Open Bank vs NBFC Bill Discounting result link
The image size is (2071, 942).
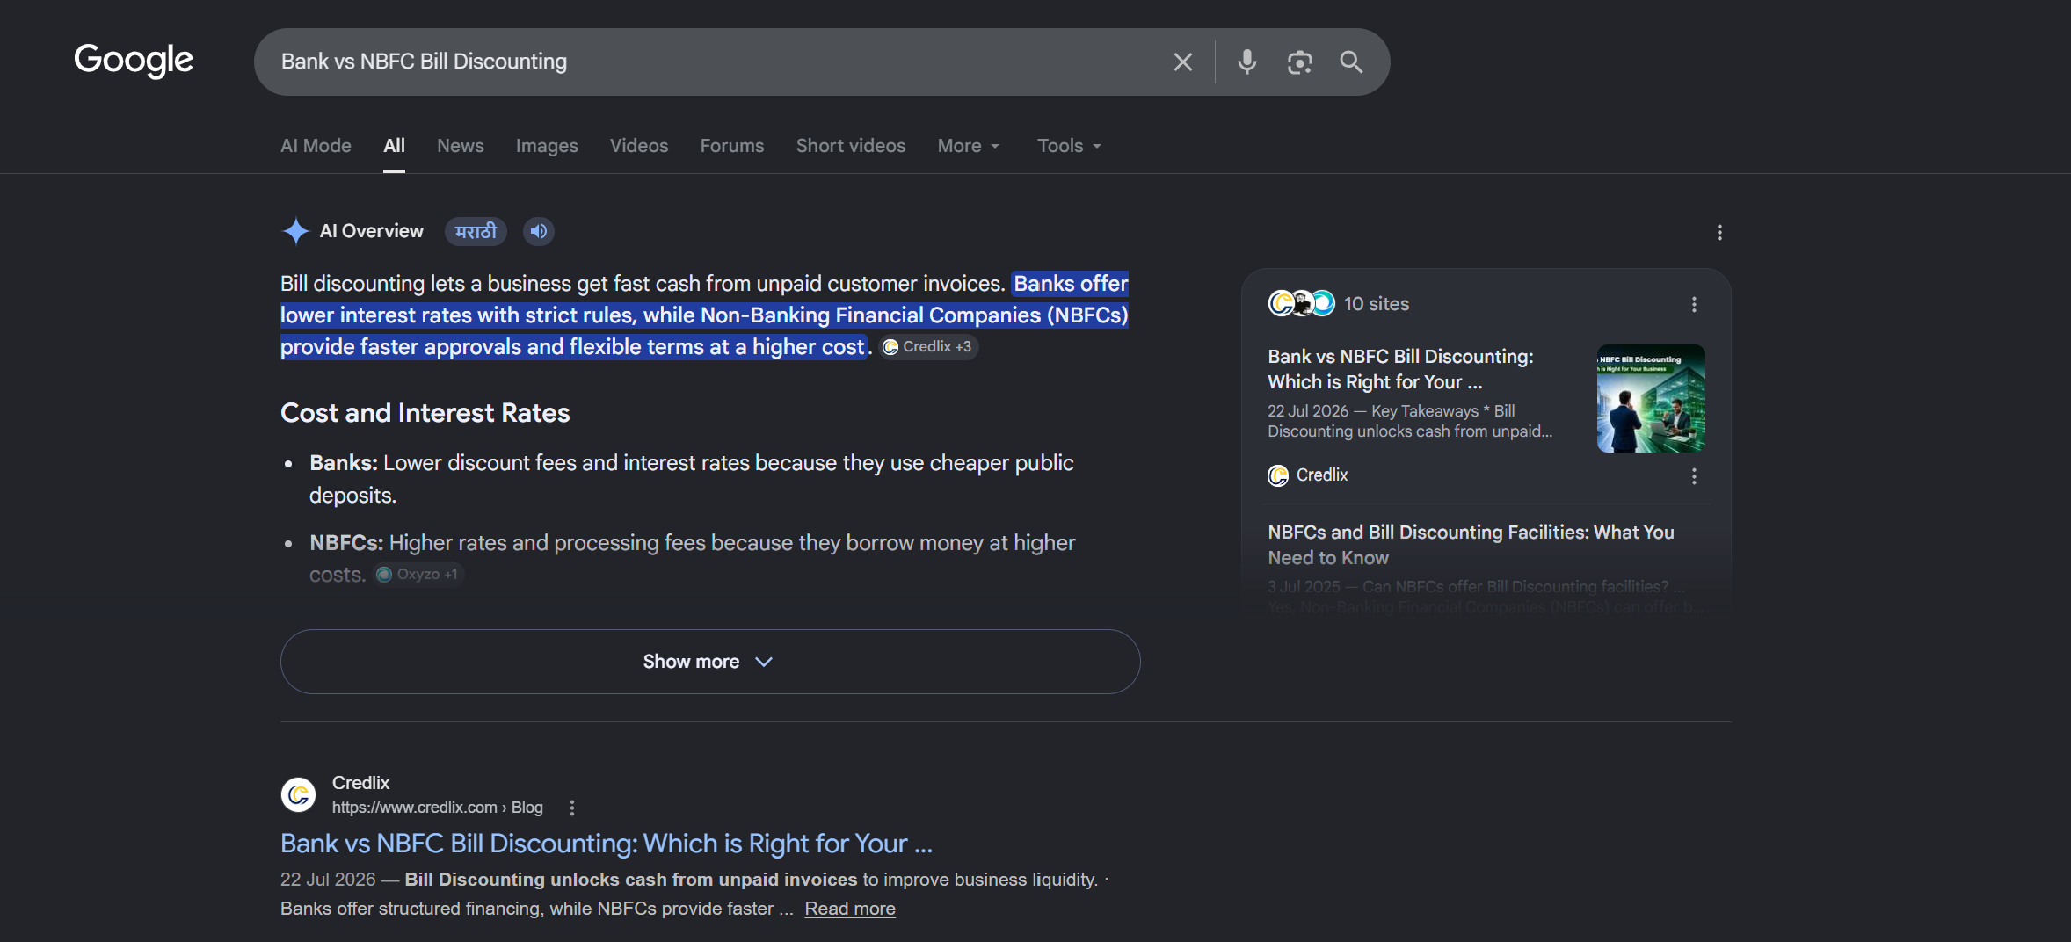point(607,844)
